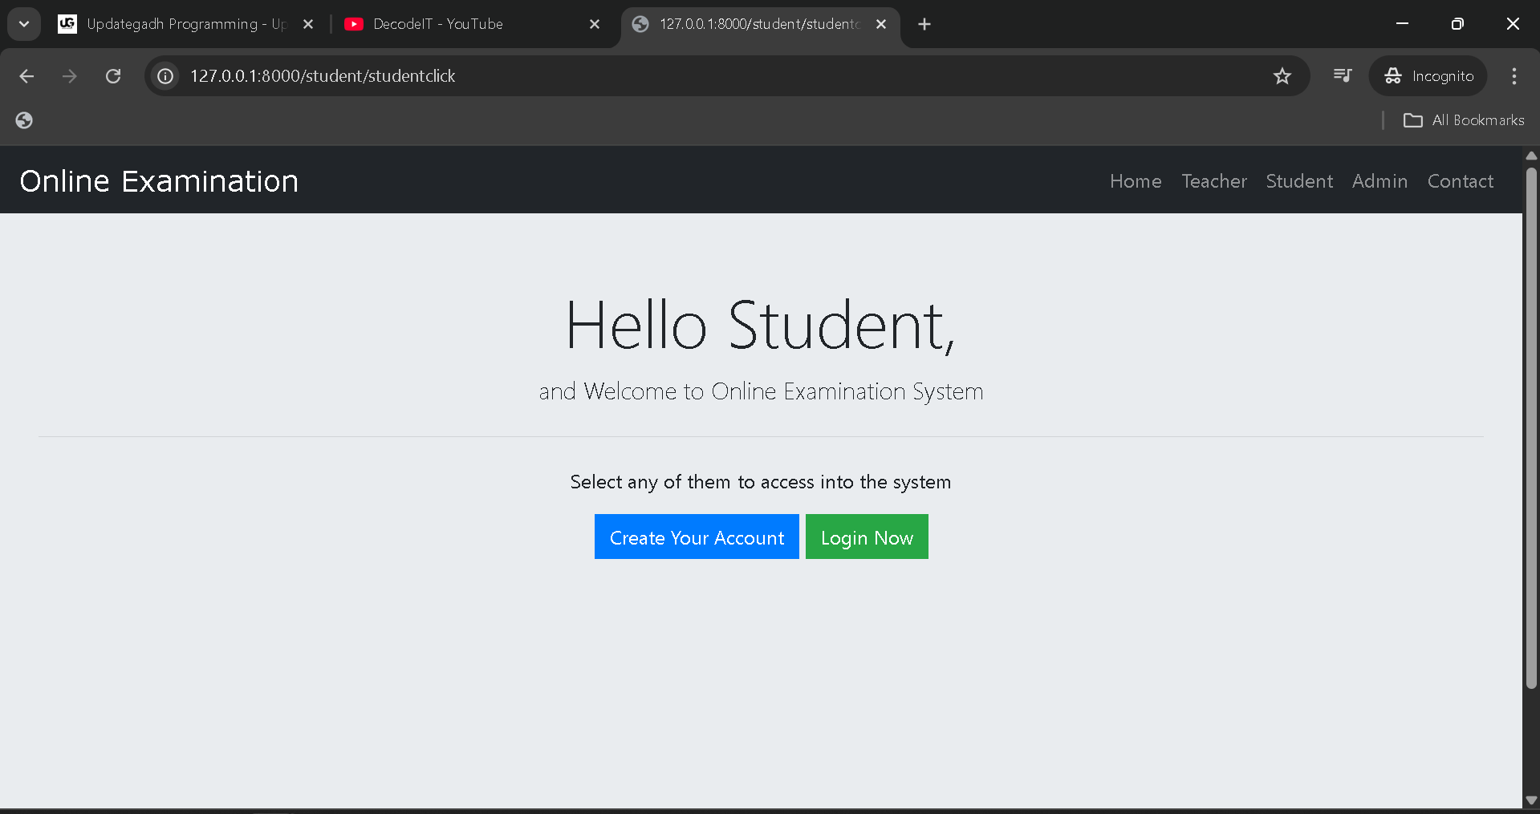Click the scrollbar down arrow
Image resolution: width=1540 pixels, height=814 pixels.
pos(1531,800)
